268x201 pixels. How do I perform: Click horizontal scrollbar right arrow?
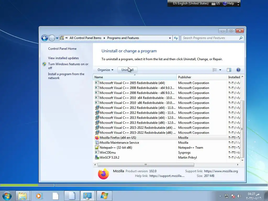point(238,165)
